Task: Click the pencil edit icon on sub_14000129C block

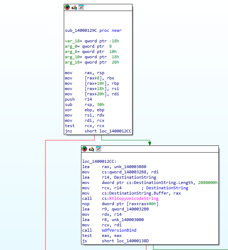Action: [x=74, y=7]
